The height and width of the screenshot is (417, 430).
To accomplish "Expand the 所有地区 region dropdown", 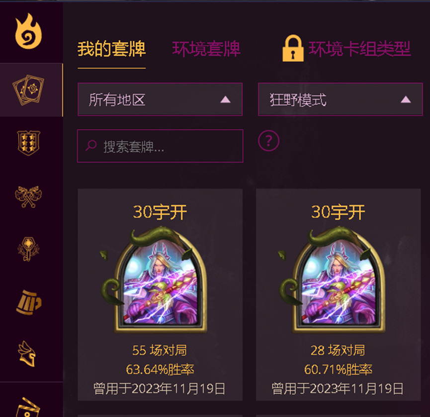I will point(160,99).
